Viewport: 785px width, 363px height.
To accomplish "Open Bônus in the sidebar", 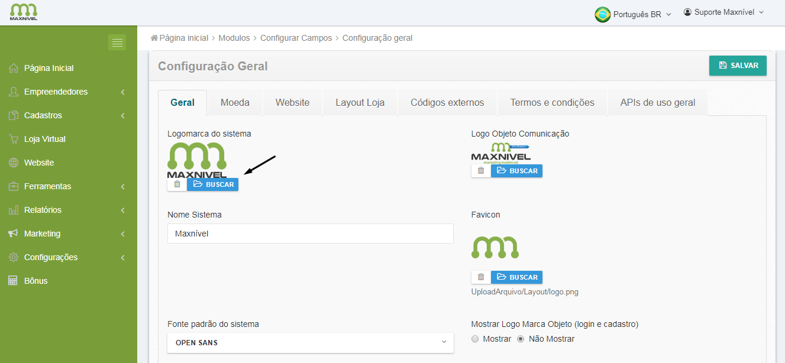I will pos(36,281).
